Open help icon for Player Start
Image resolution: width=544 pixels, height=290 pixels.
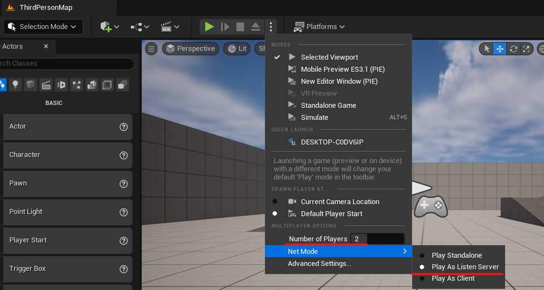[x=124, y=241]
